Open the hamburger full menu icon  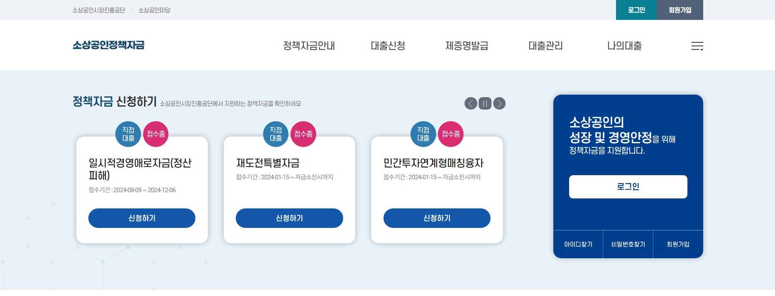point(697,46)
